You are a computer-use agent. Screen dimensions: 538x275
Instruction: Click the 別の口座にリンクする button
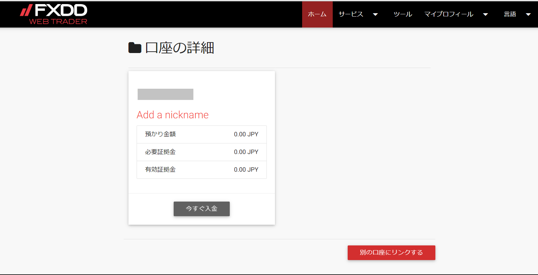point(391,253)
